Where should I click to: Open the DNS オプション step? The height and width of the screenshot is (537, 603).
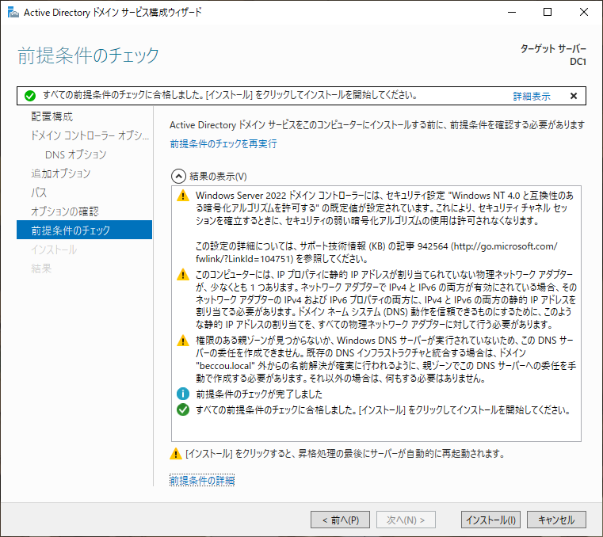pyautogui.click(x=75, y=154)
